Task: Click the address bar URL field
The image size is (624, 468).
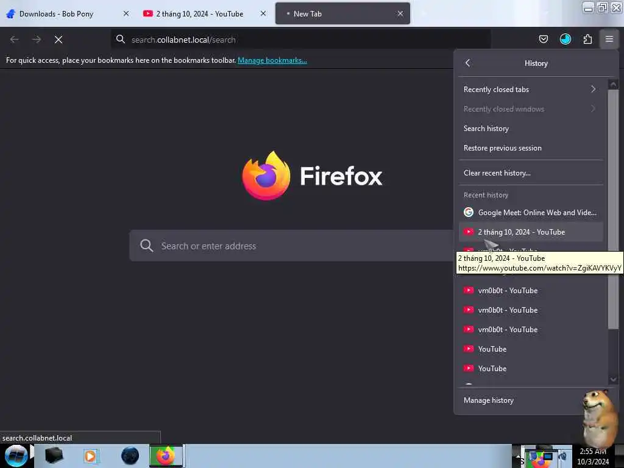Action: coord(300,40)
